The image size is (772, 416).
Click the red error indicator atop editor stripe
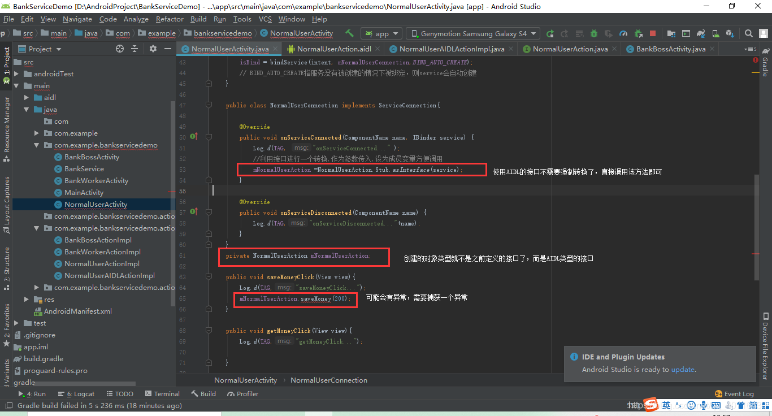point(756,59)
